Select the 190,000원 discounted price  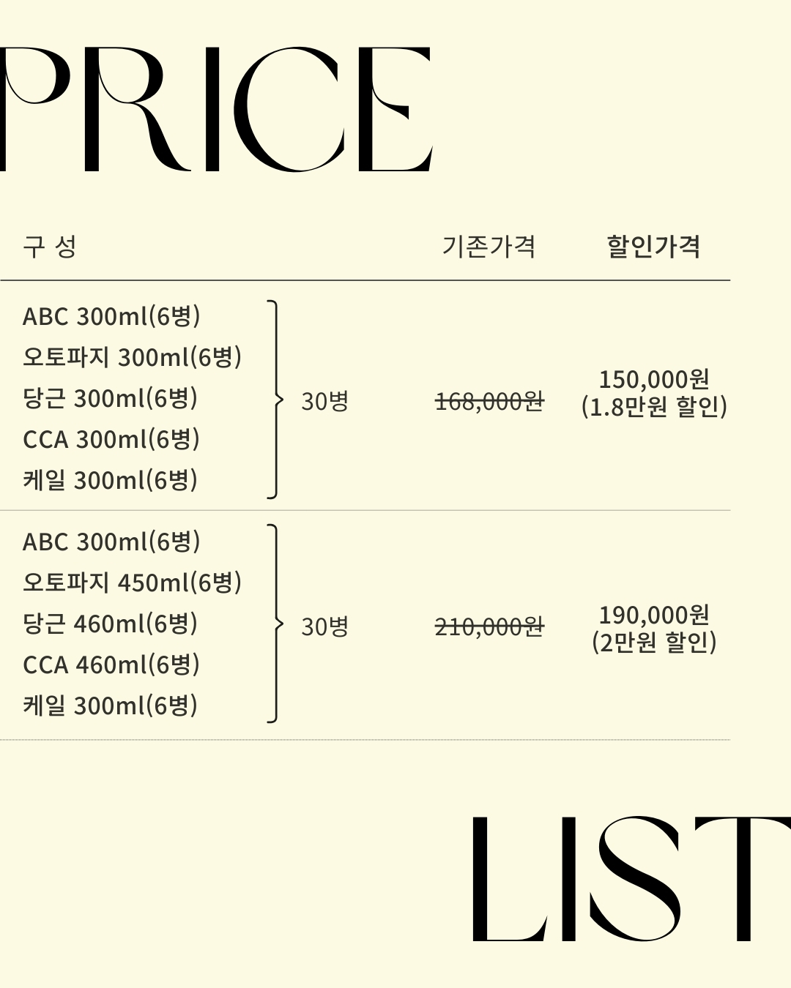click(654, 615)
